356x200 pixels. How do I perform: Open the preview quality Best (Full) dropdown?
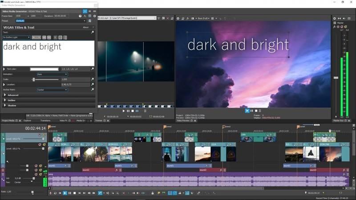pyautogui.click(x=203, y=18)
